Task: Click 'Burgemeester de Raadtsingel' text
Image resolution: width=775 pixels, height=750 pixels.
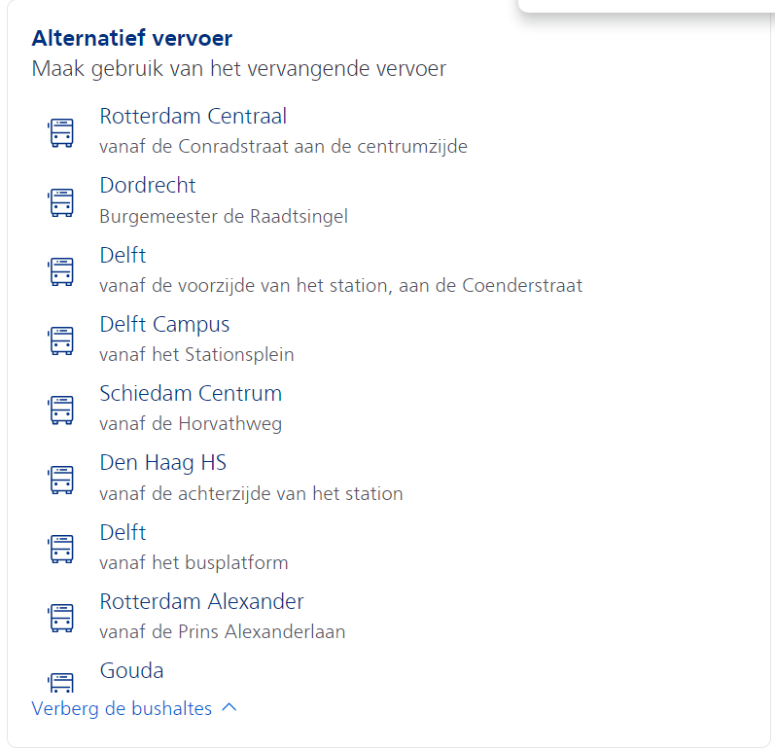Action: pyautogui.click(x=224, y=217)
